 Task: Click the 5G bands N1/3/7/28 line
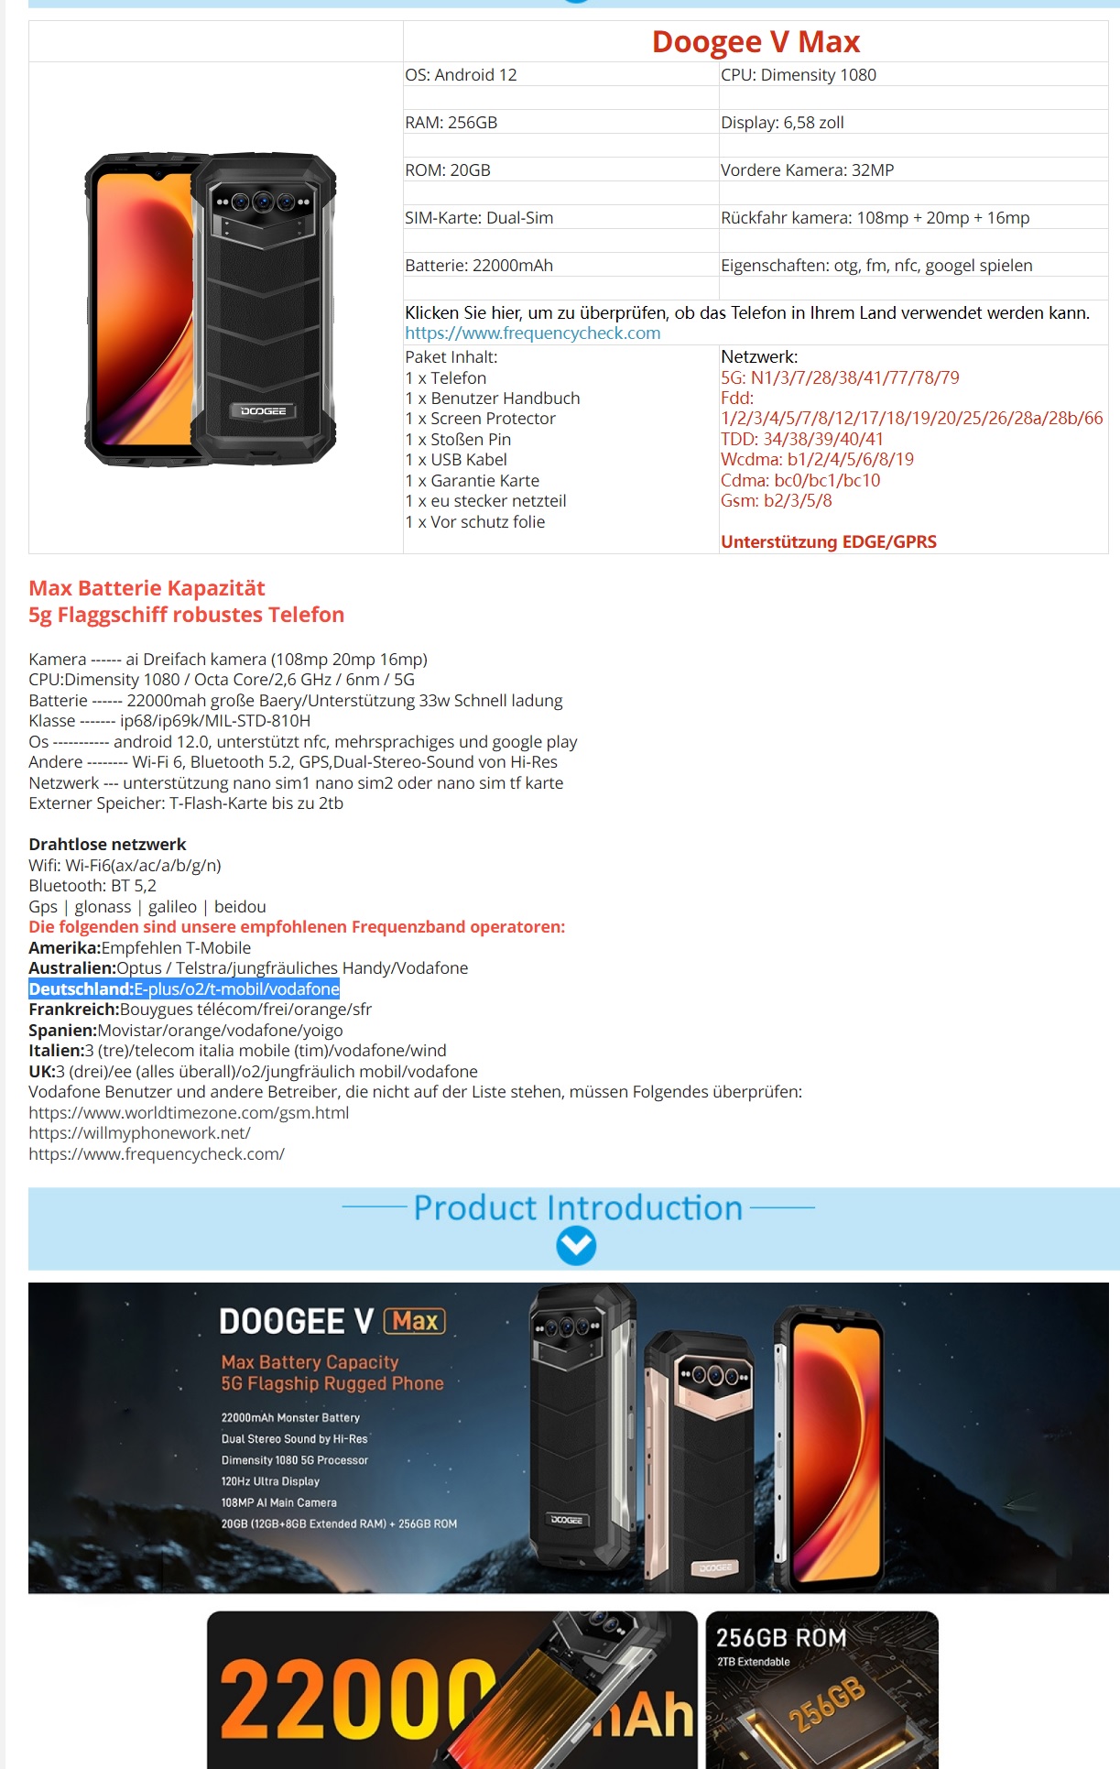[840, 377]
